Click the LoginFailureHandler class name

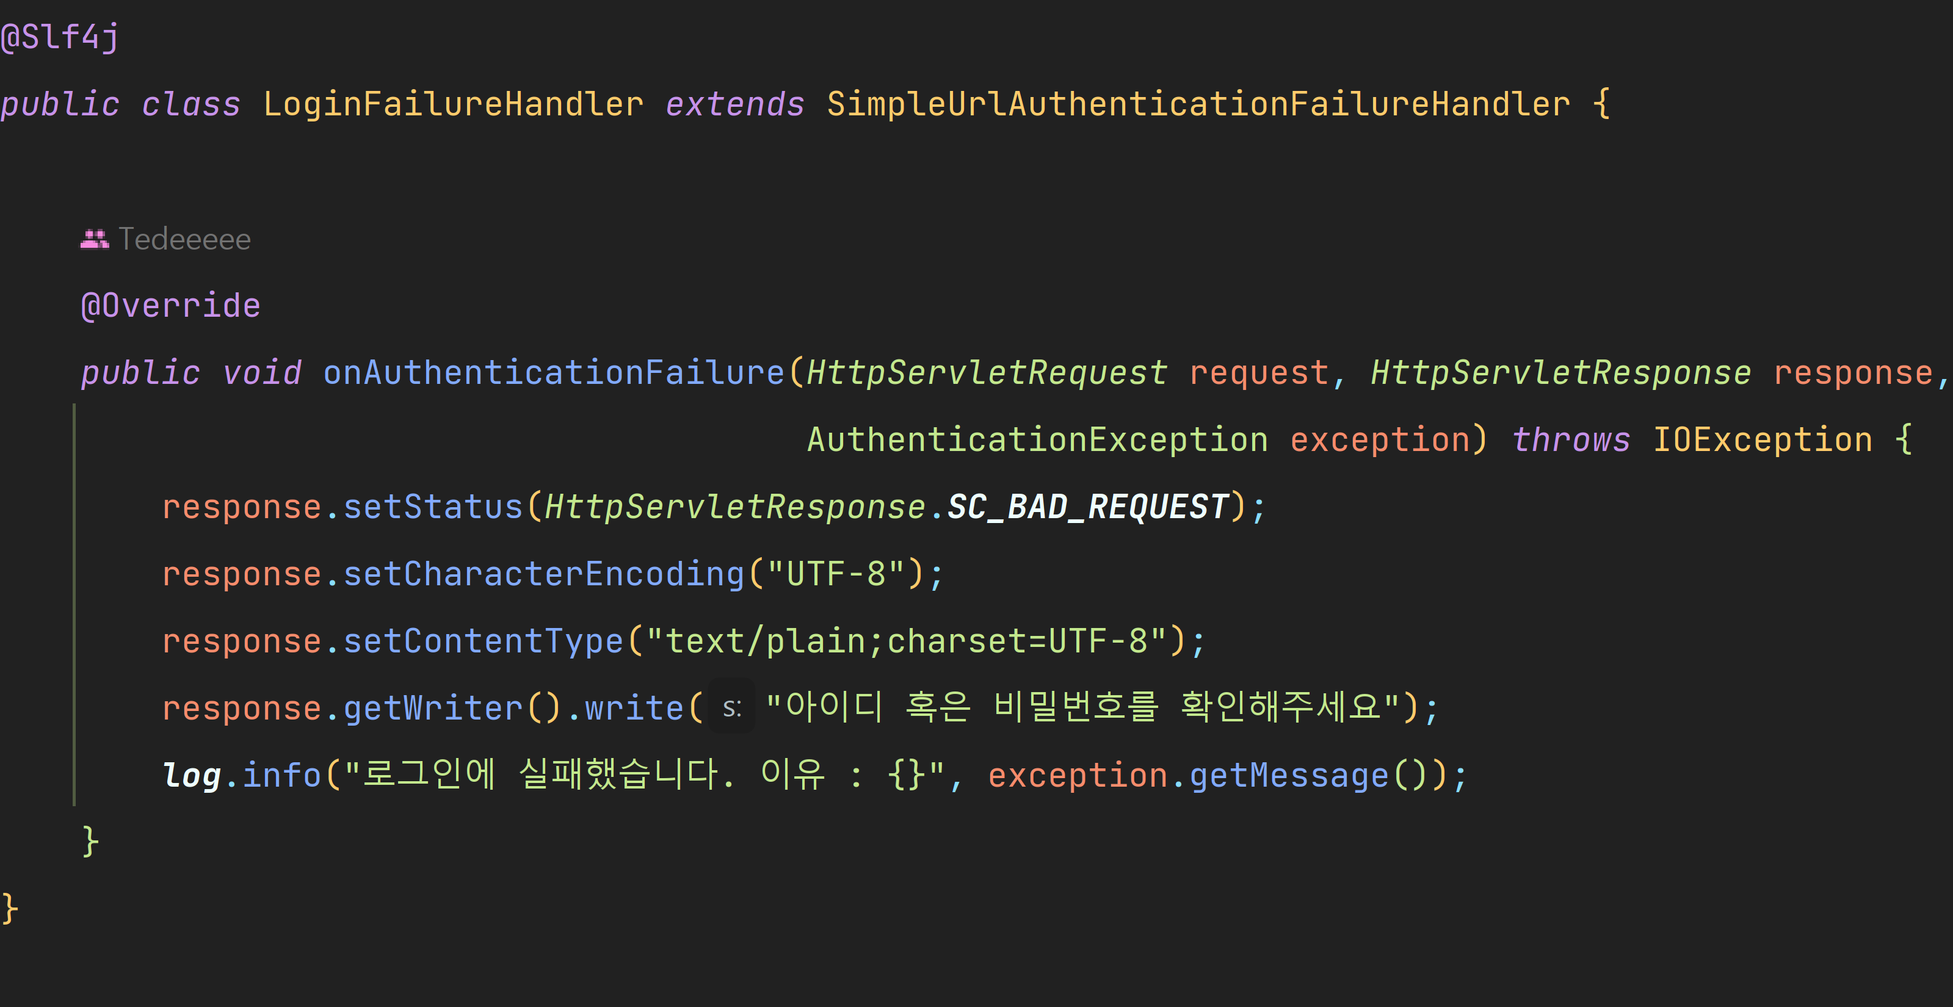click(x=454, y=104)
